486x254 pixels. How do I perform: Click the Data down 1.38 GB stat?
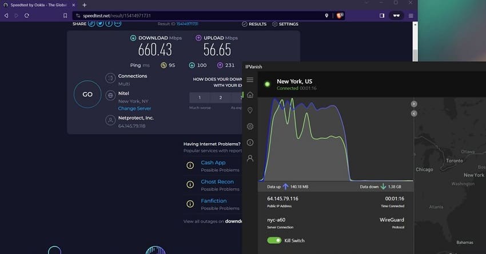pos(380,187)
